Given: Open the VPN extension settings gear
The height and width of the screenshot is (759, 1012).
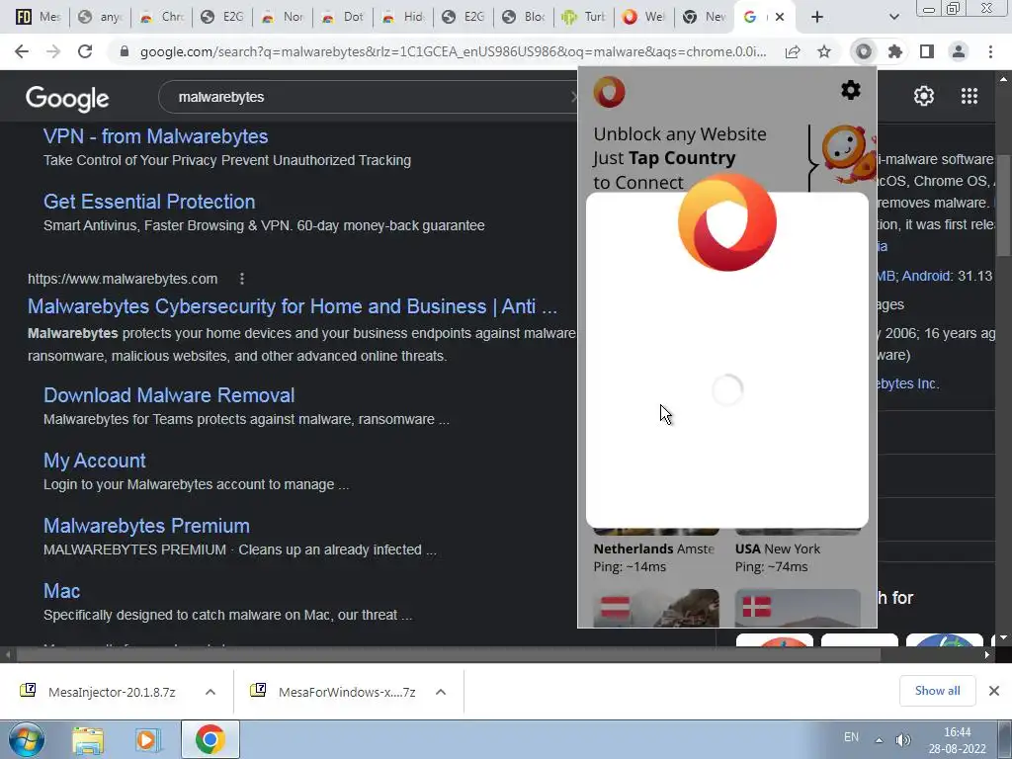Looking at the screenshot, I should point(851,90).
